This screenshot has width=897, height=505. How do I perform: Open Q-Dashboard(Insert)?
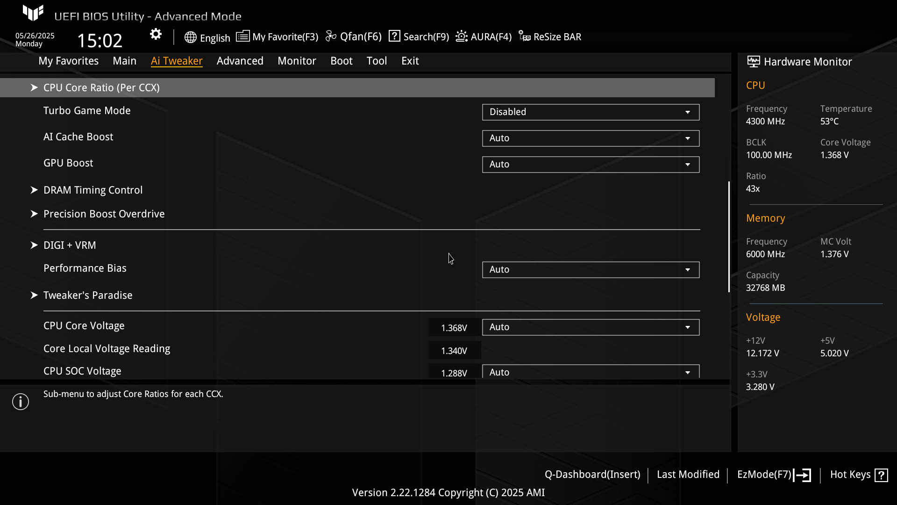(592, 475)
